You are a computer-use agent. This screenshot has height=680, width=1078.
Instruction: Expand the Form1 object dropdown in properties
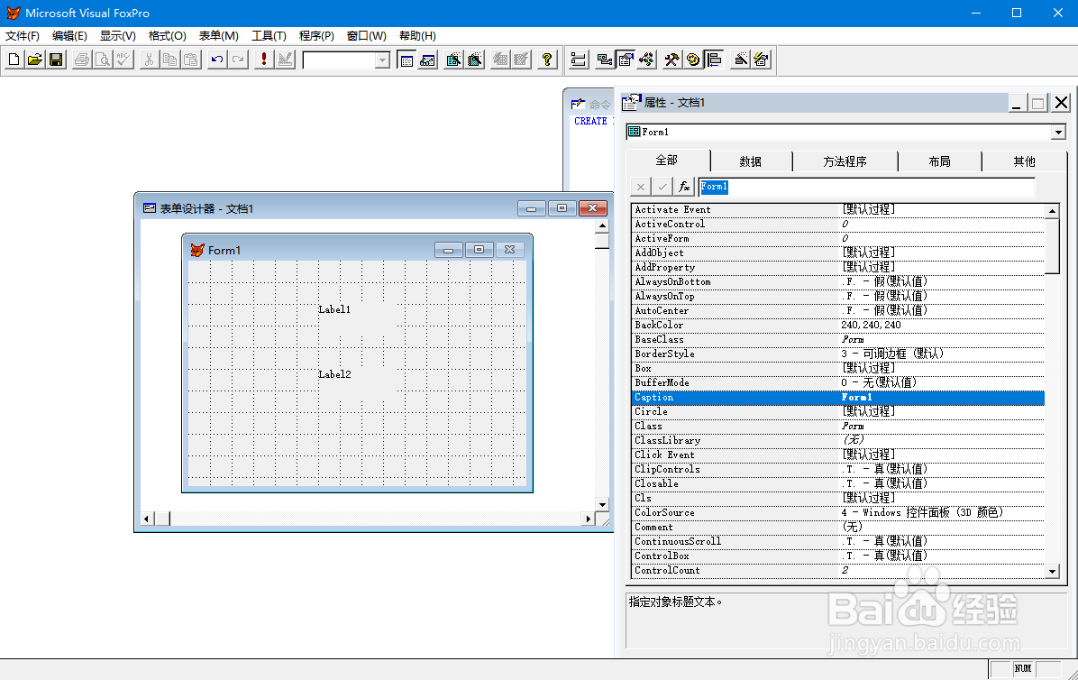click(x=1058, y=132)
